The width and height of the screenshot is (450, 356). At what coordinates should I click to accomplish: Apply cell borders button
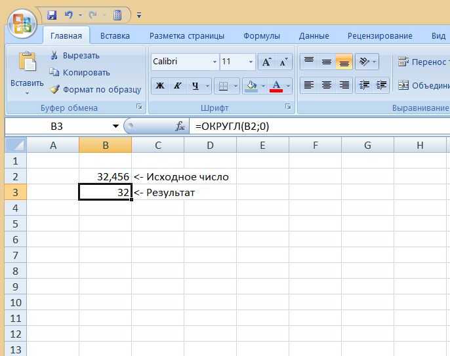tap(223, 85)
